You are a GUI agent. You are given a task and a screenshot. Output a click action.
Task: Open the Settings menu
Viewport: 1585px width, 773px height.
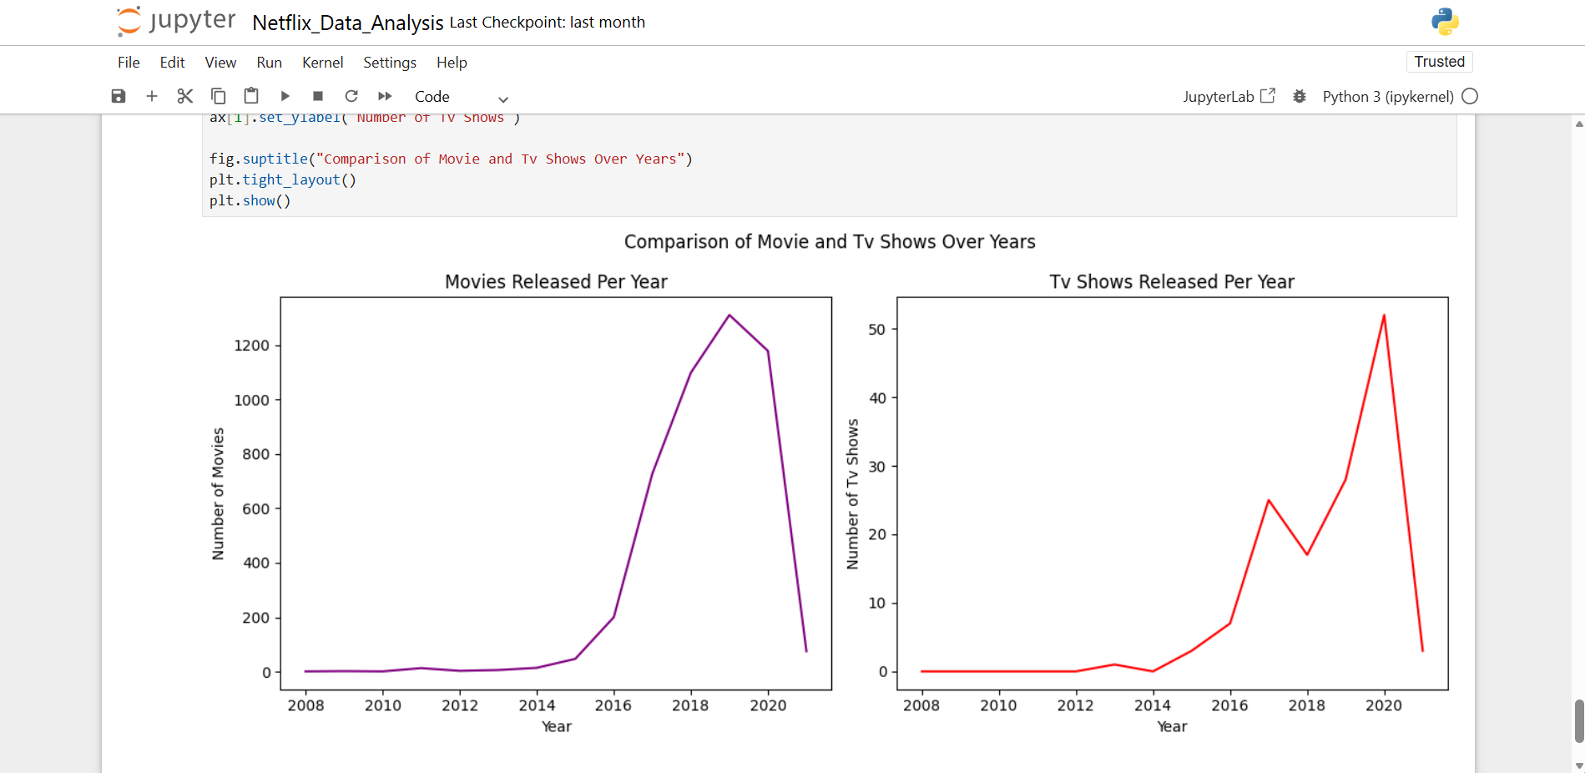tap(389, 63)
